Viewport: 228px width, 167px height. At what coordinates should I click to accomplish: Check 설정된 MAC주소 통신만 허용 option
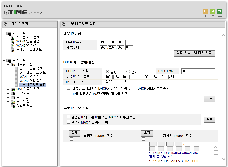click(69, 122)
